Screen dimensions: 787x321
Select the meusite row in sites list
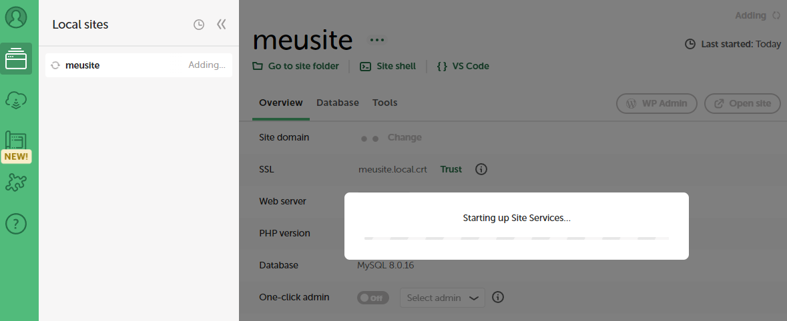click(x=139, y=65)
